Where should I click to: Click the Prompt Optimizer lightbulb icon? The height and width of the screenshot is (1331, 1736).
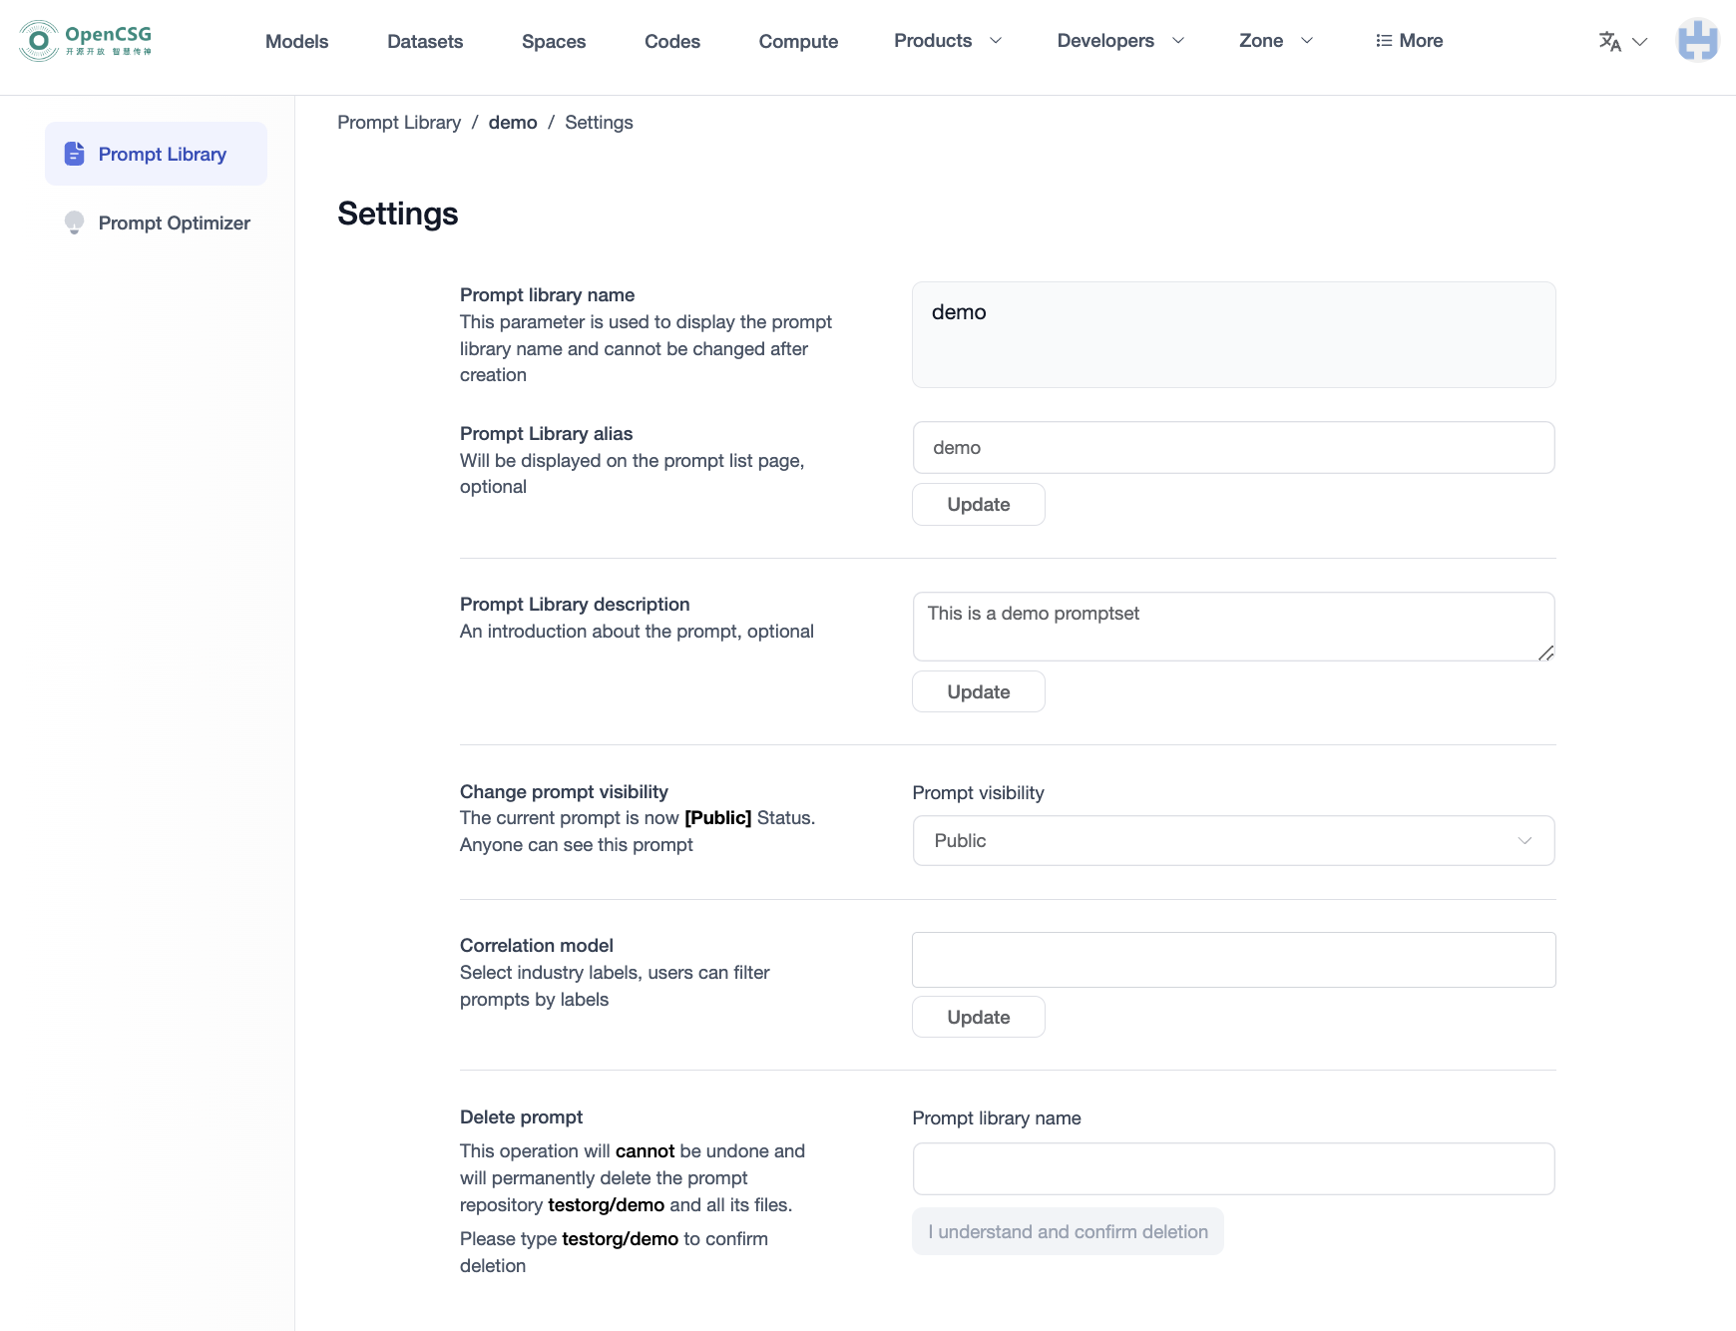[x=74, y=222]
